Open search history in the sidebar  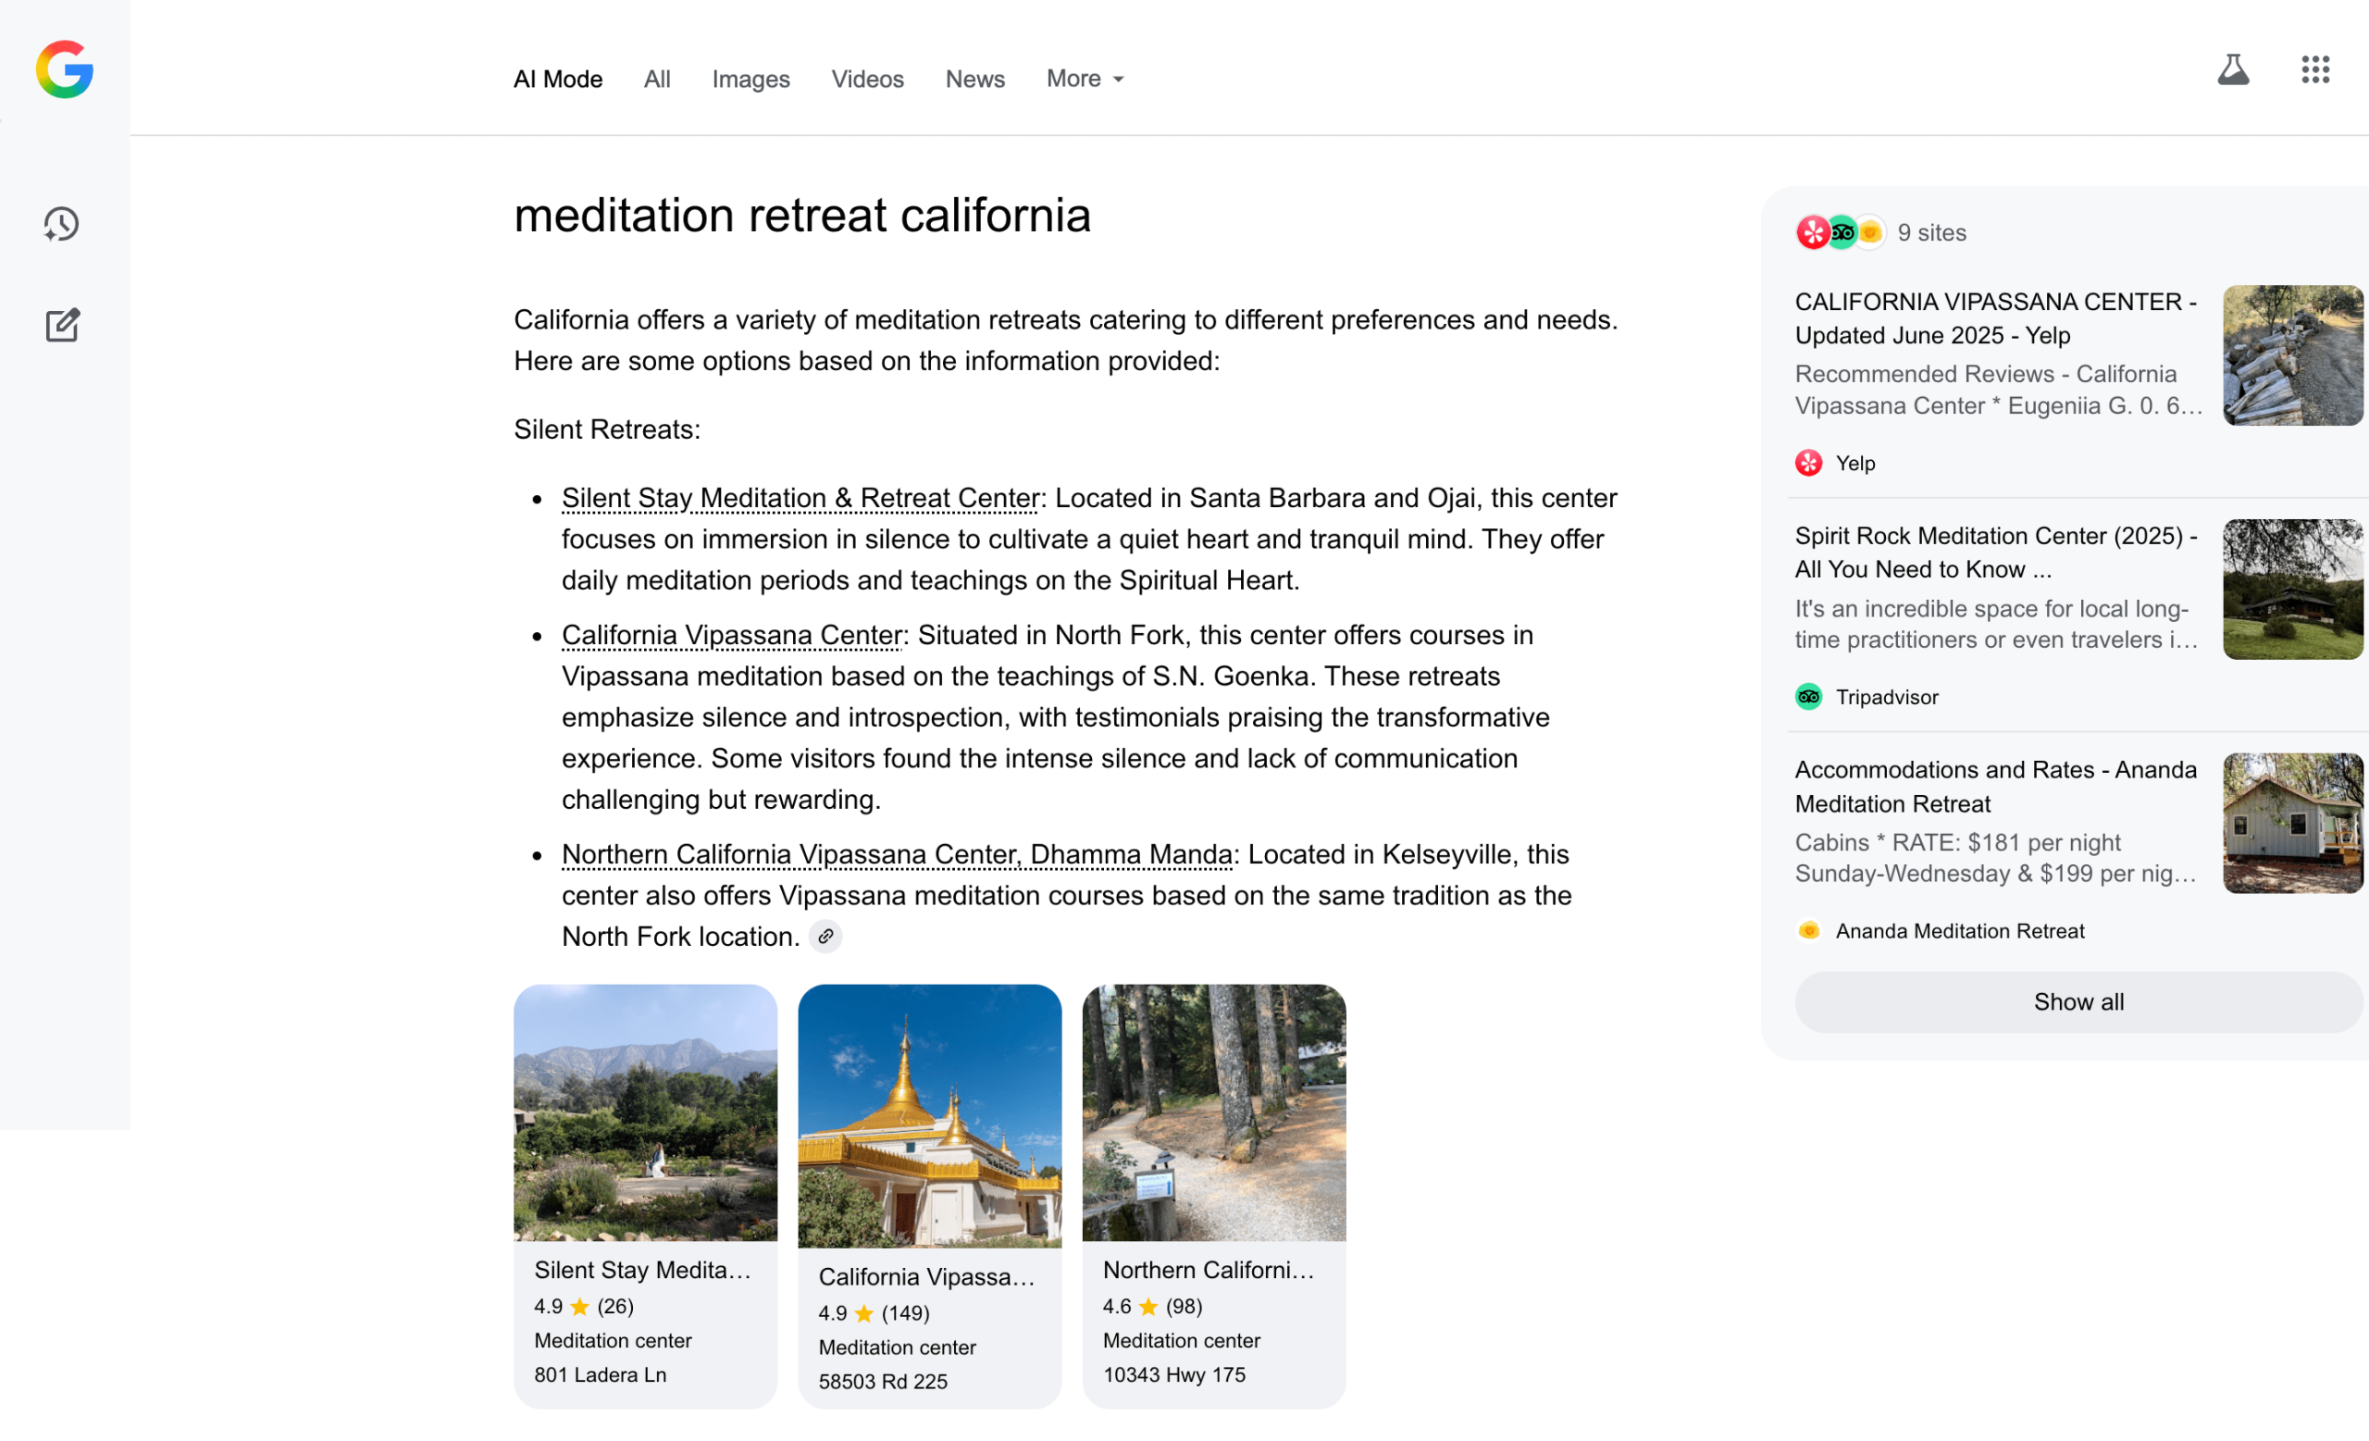click(60, 224)
